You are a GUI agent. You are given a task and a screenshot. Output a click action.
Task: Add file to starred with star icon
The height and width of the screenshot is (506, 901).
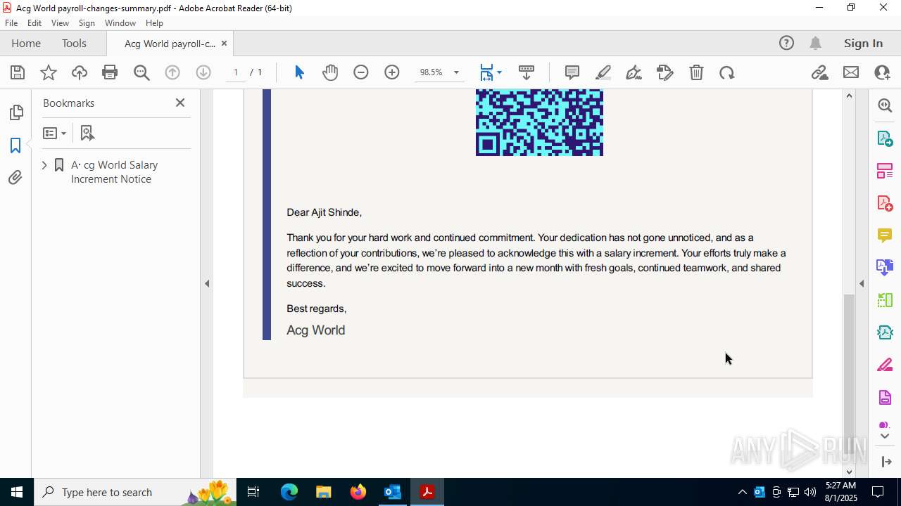tap(49, 72)
